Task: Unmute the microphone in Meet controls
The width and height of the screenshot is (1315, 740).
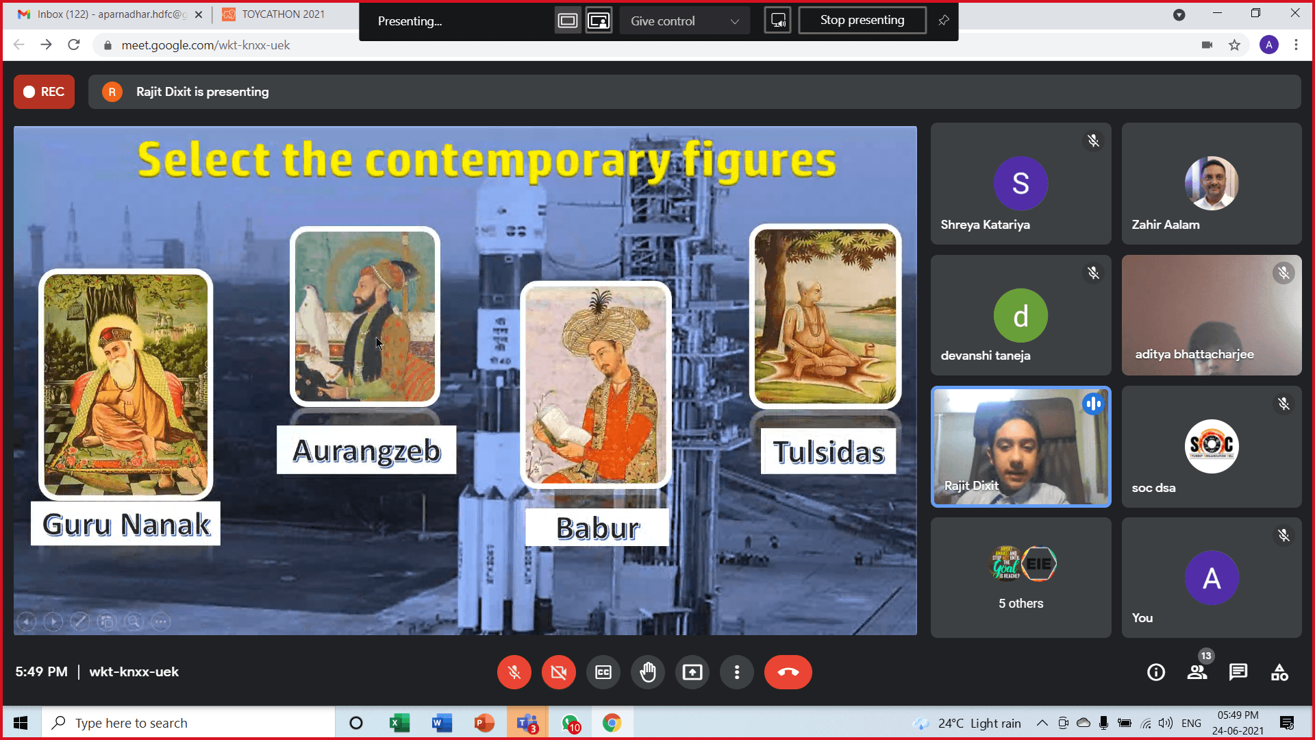Action: [514, 672]
